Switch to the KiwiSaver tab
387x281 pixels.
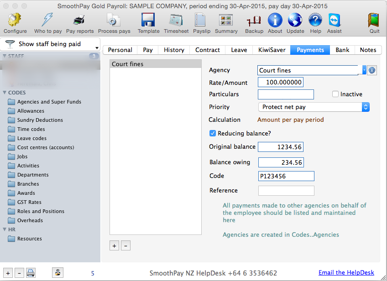[x=272, y=50]
